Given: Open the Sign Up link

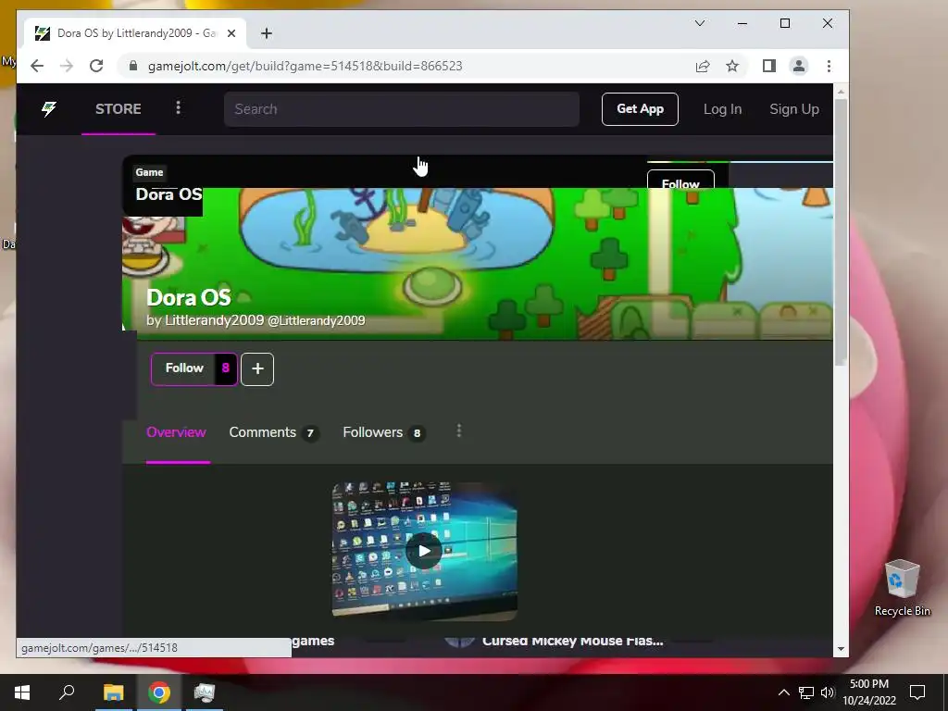Looking at the screenshot, I should pyautogui.click(x=793, y=109).
